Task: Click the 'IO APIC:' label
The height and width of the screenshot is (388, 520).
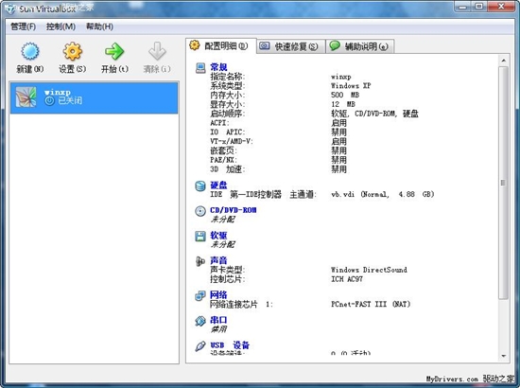Action: (x=228, y=132)
